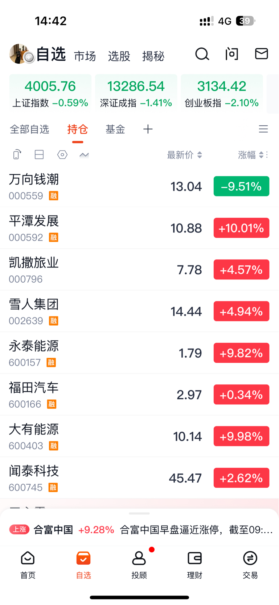Add new group with plus icon
The height and width of the screenshot is (605, 279).
point(148,129)
